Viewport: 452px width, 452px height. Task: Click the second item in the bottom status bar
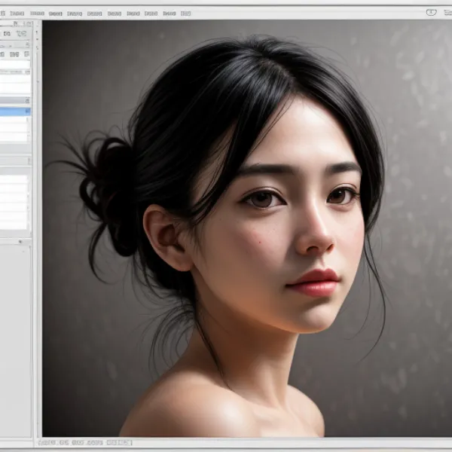[66, 442]
